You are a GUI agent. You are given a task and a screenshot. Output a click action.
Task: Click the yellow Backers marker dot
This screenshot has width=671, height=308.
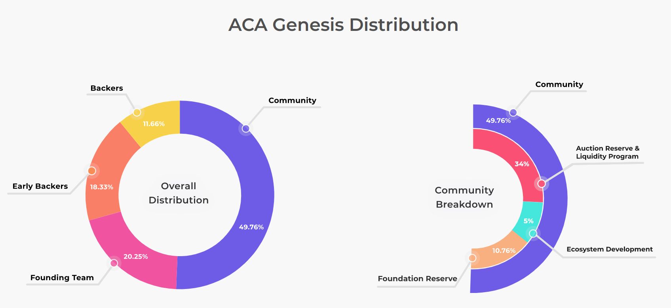click(137, 112)
